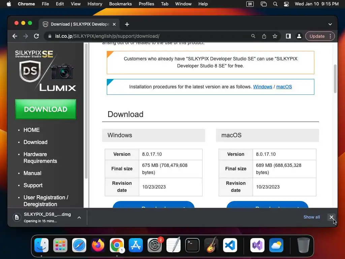Open the Edit menu
The height and width of the screenshot is (259, 345).
pos(60,4)
